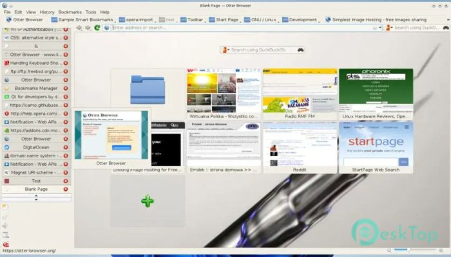Screen dimensions: 451x257
Task: Open the blue folder speed dial tile
Action: (x=148, y=89)
